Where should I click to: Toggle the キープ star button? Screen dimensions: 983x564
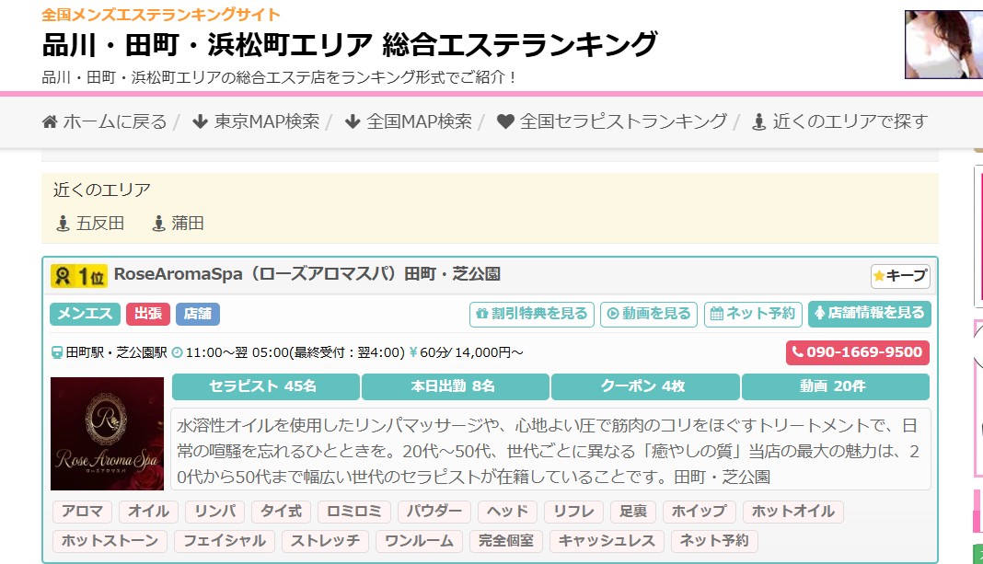click(900, 275)
